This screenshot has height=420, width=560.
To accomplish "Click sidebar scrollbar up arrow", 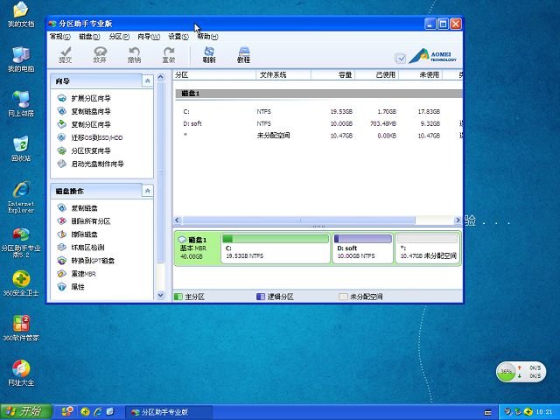I will pyautogui.click(x=161, y=76).
